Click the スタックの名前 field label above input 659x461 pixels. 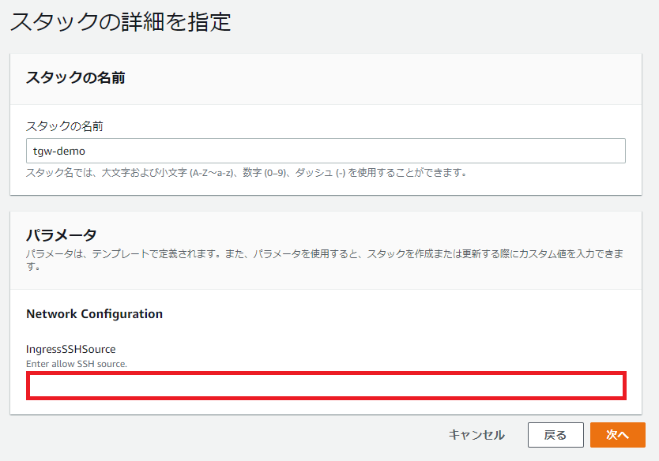pos(64,126)
